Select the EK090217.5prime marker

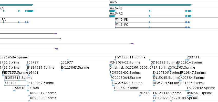[x=29, y=96]
